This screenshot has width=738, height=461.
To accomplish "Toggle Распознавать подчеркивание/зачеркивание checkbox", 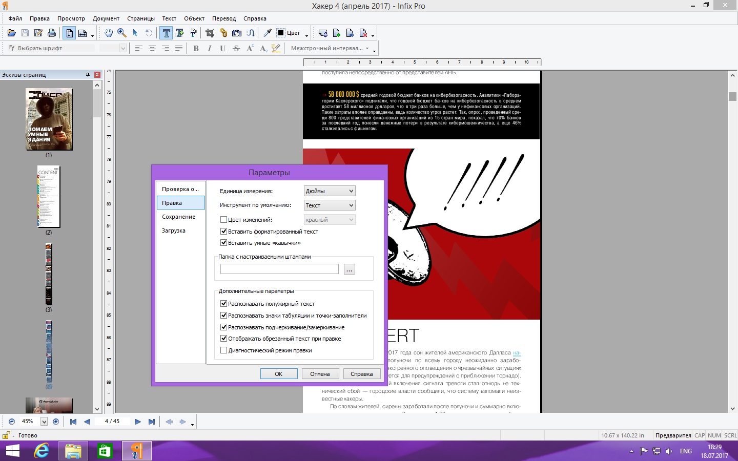I will click(223, 327).
